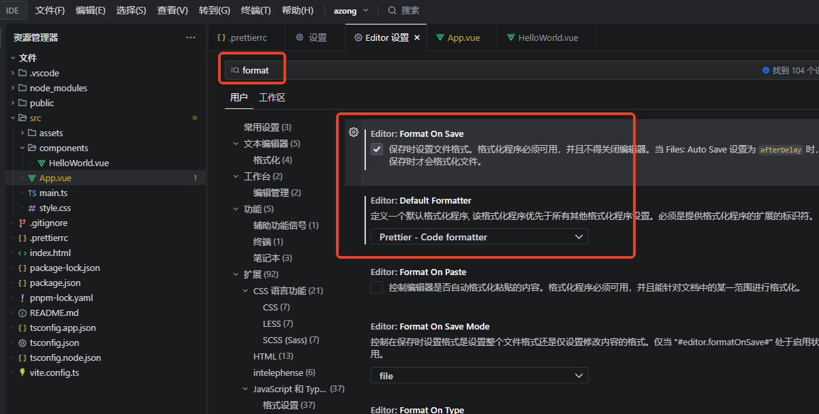
Task: Click the gear icon beside Format On Save
Action: [354, 132]
